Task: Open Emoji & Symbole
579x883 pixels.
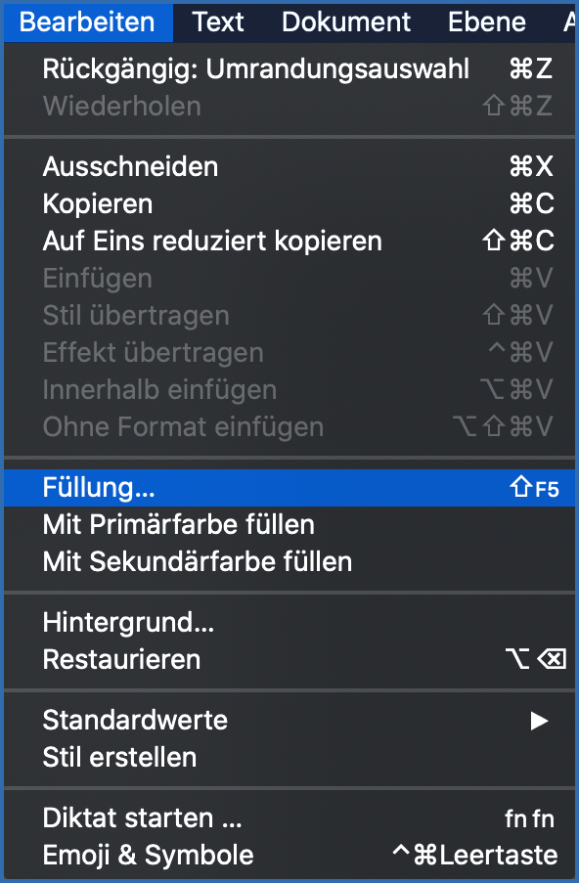Action: pyautogui.click(x=147, y=855)
